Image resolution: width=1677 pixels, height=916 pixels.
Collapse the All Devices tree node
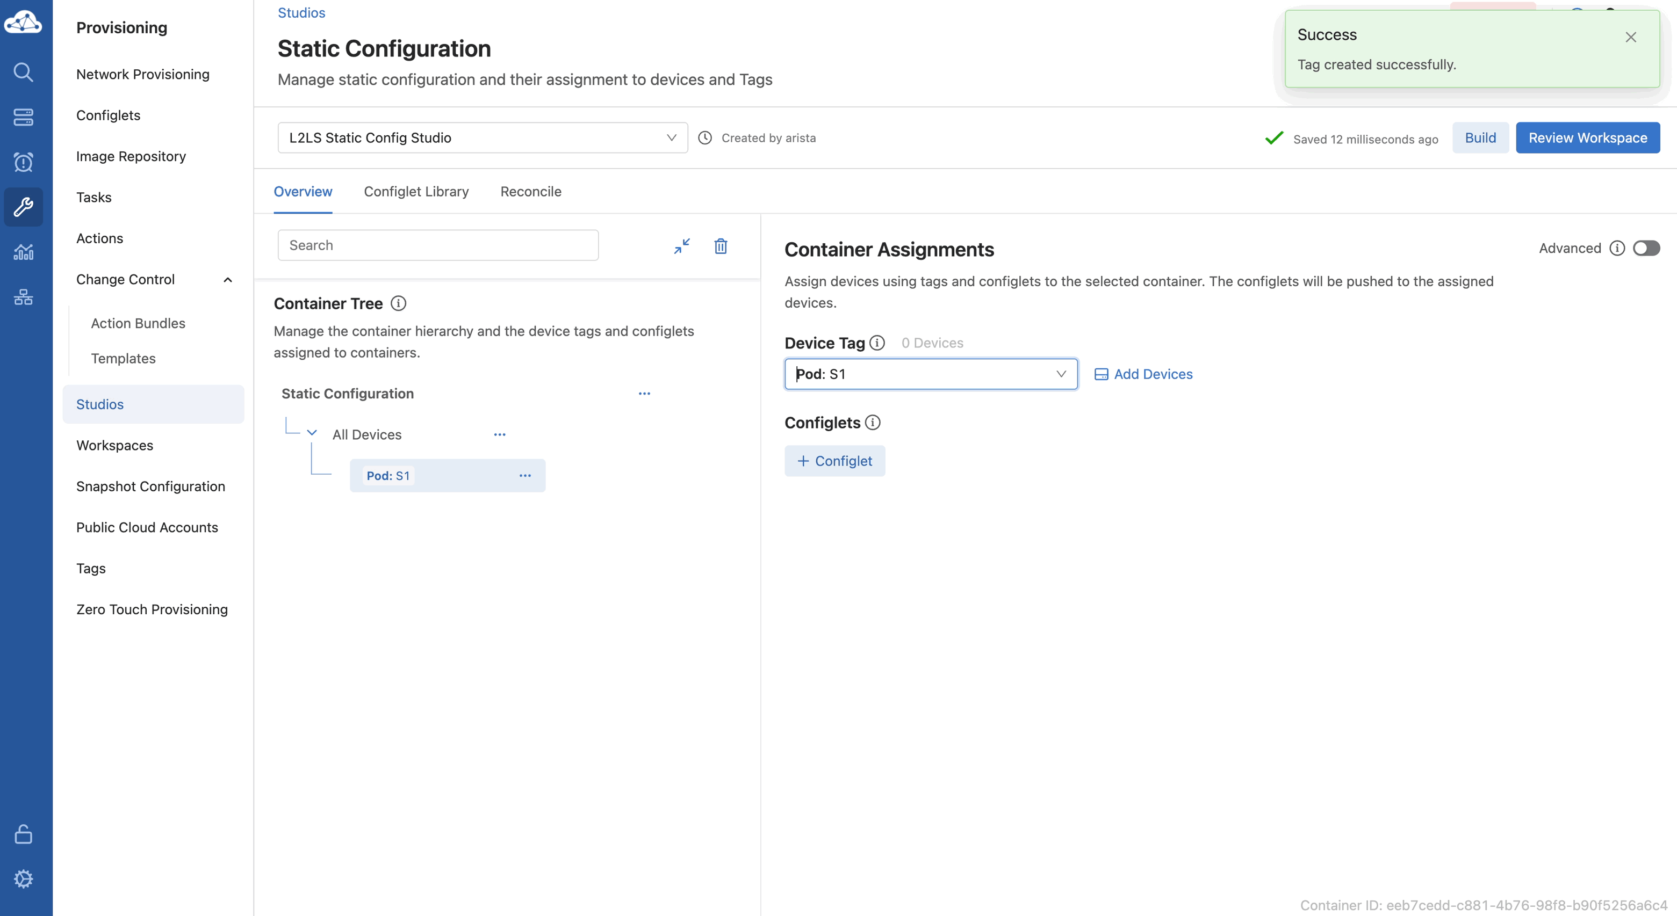point(312,433)
